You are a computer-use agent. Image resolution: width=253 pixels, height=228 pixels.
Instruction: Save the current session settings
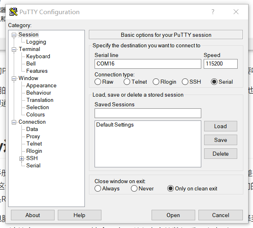tap(221, 140)
